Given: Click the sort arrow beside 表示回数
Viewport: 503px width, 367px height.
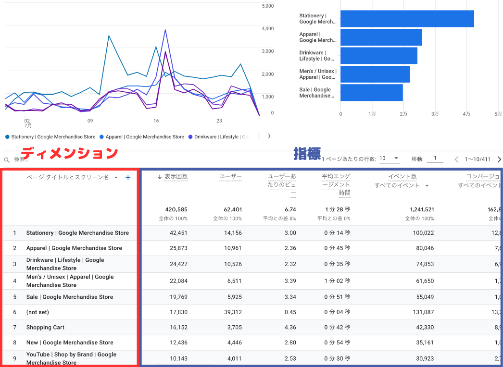Looking at the screenshot, I should (x=160, y=177).
